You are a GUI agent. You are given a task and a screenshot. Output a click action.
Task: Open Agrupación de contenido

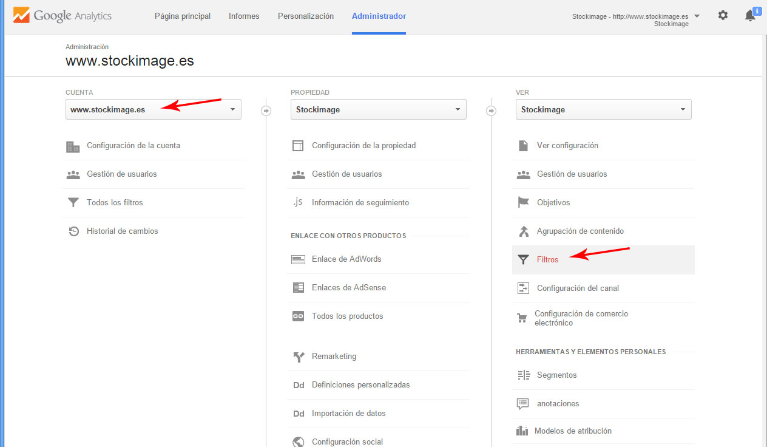[x=580, y=231]
